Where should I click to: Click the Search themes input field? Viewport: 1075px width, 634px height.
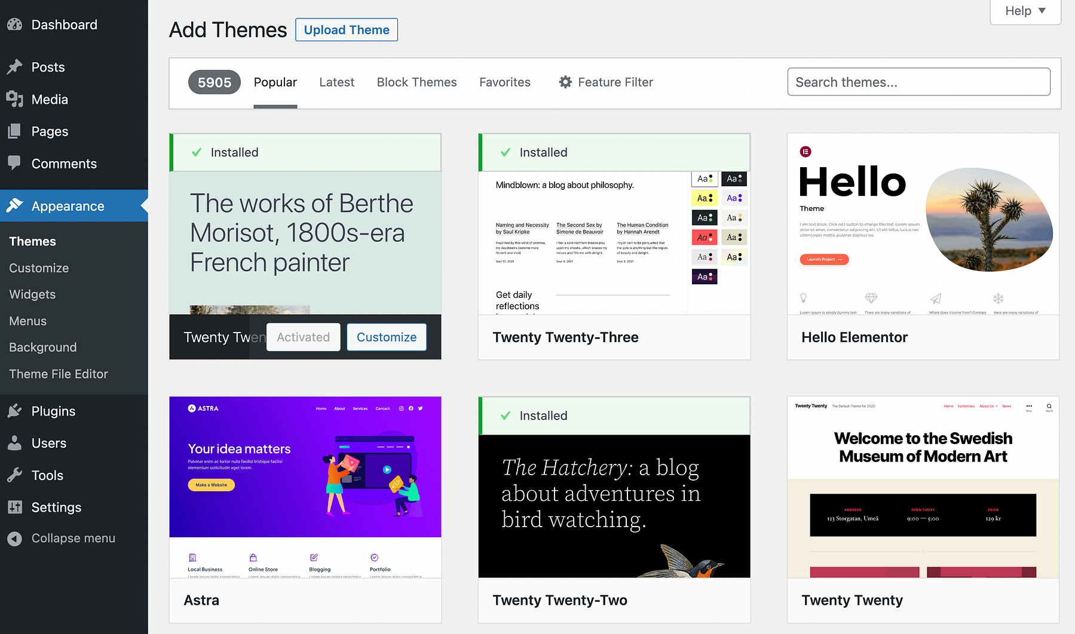[918, 82]
